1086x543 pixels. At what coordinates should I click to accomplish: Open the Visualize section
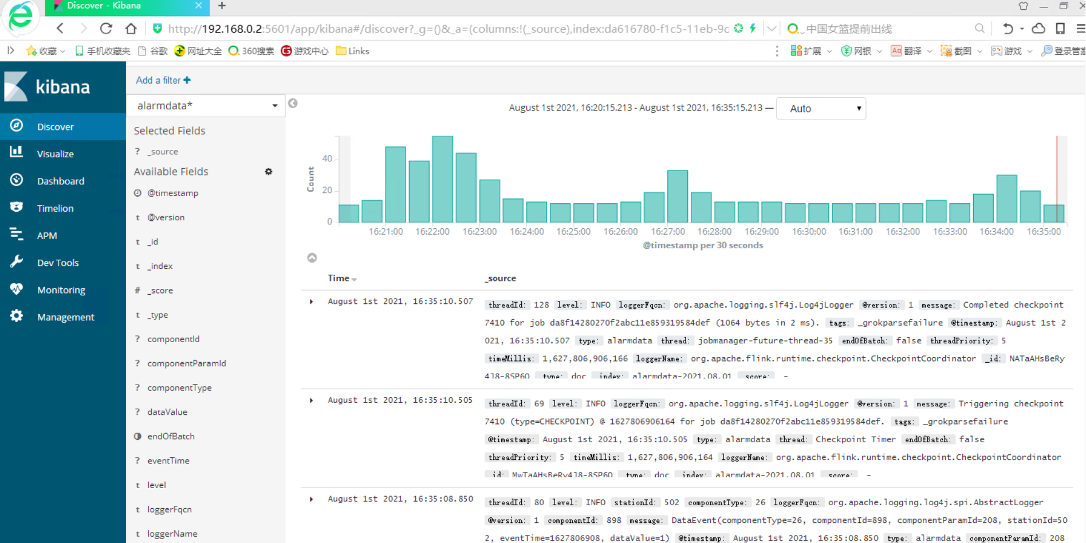pos(62,154)
